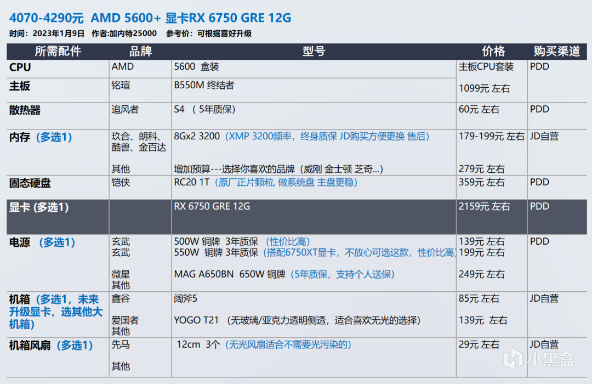The height and width of the screenshot is (384, 592).
Task: Click 'PDD' in the 散热器 row
Action: click(x=539, y=109)
